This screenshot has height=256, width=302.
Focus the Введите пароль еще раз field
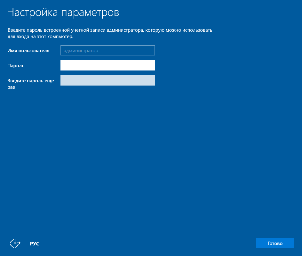coord(108,80)
